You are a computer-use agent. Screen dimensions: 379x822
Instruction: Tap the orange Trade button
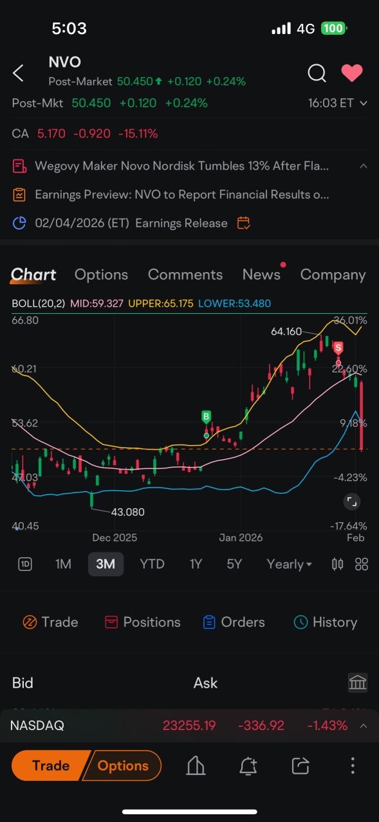[51, 765]
